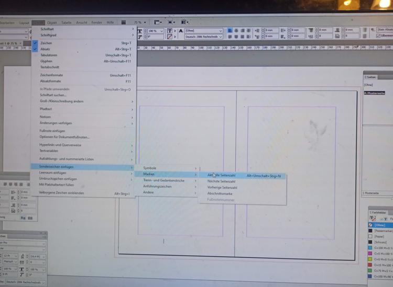Screen dimensions: 393x287
Task: Select the A-Musterseite entry in Seiten panel
Action: click(x=374, y=93)
